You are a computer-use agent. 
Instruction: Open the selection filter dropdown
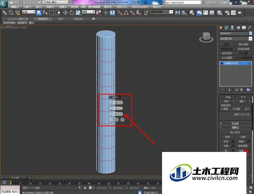click(x=29, y=12)
